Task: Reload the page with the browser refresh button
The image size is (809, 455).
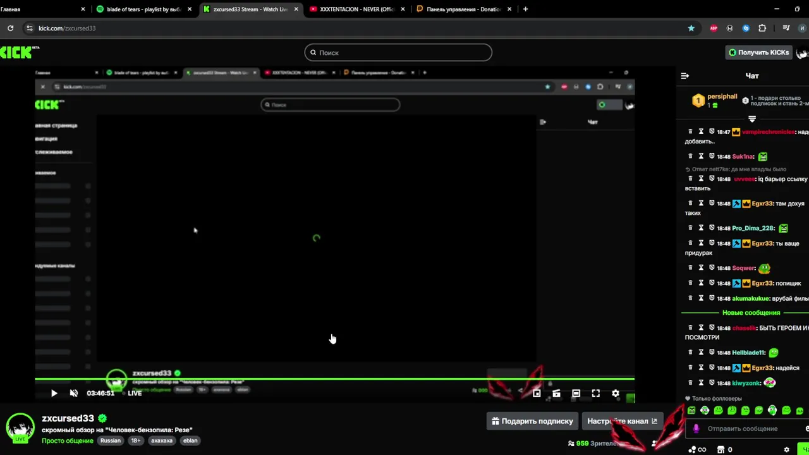Action: coord(10,28)
